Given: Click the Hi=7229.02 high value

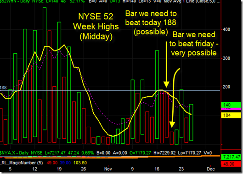Looking at the screenshot, I should coord(164,153).
